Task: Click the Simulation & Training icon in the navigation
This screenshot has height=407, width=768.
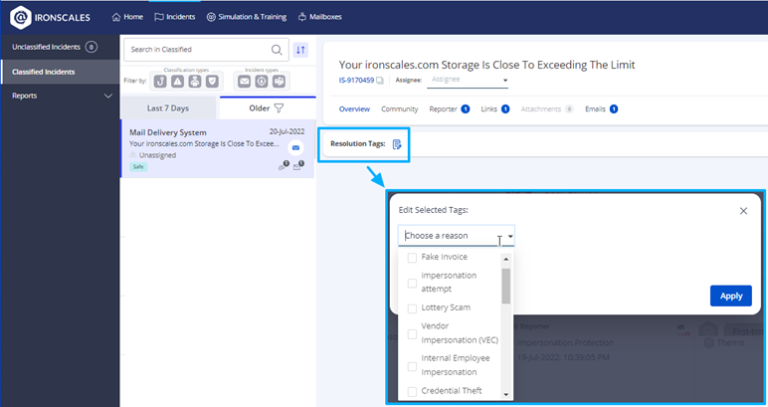Action: pos(211,17)
